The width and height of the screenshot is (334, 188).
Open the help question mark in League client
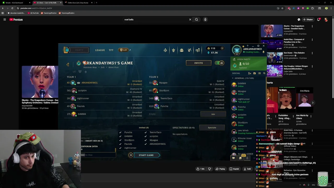coord(248,46)
